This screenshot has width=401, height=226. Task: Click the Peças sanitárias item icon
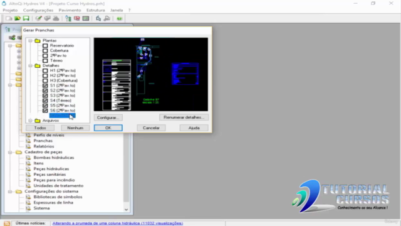click(x=28, y=175)
